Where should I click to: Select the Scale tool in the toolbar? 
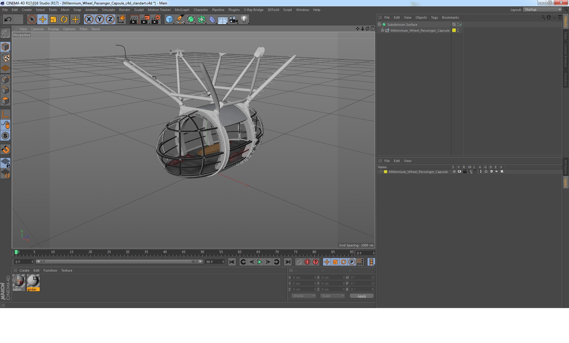coord(53,20)
